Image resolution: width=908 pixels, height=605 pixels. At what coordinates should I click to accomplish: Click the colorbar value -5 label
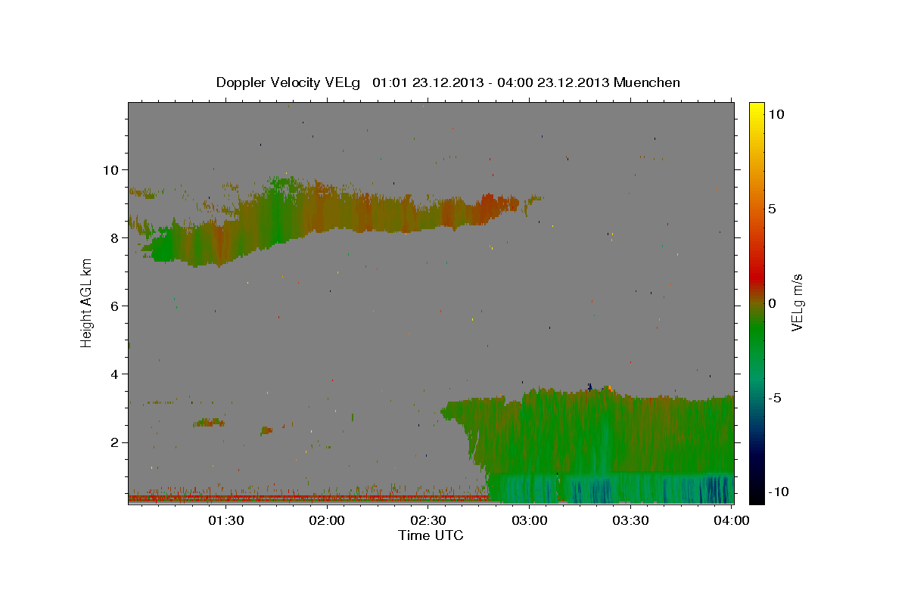coord(775,398)
